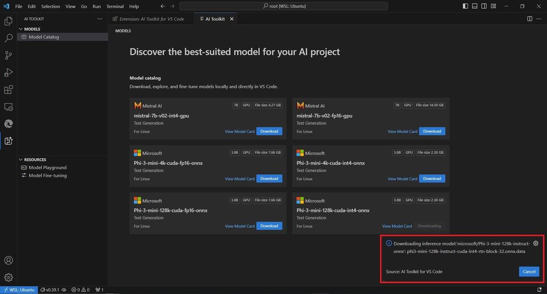Close the AI Toolkit tab
The width and height of the screenshot is (547, 294).
tap(232, 19)
